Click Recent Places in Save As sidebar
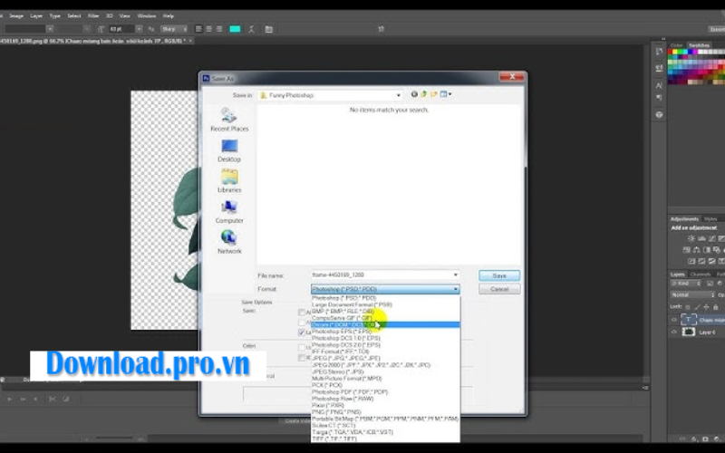The image size is (725, 453). point(229,120)
